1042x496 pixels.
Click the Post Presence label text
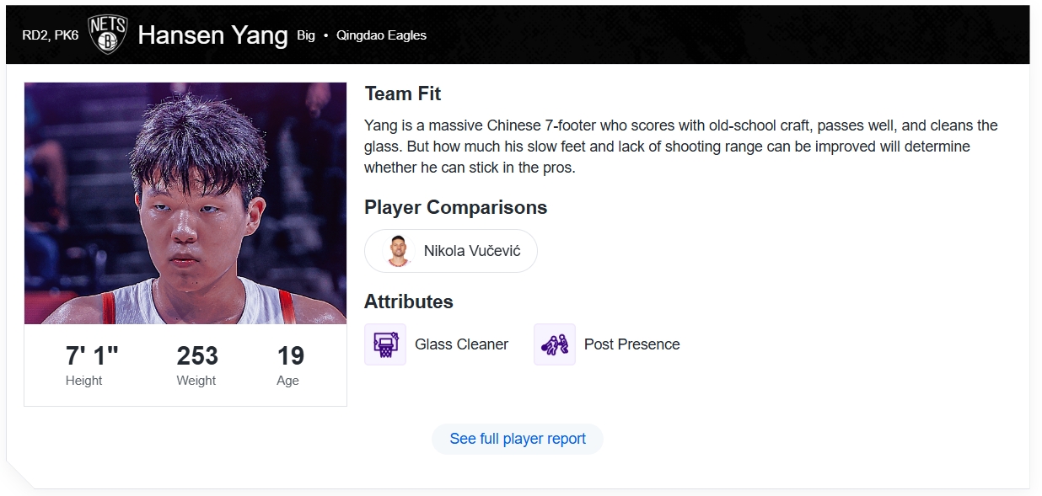point(631,344)
